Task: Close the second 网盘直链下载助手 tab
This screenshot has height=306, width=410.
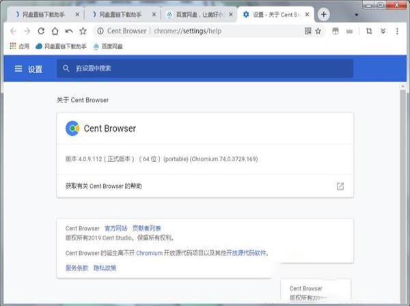Action: (154, 14)
